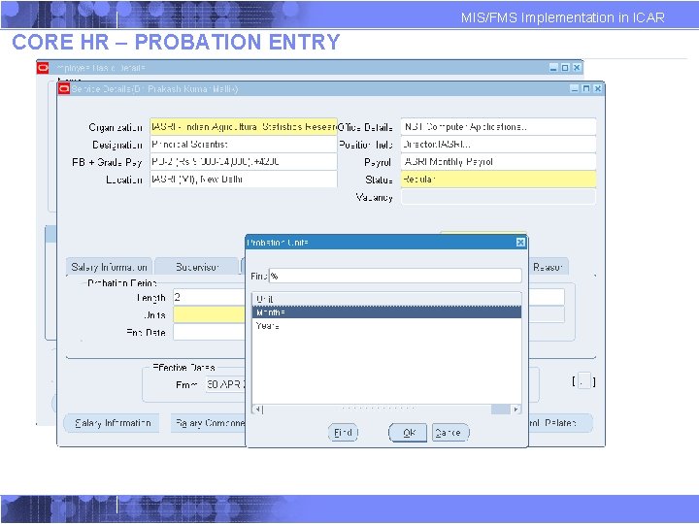
Task: Open the Salary Information tab
Action: tap(109, 267)
